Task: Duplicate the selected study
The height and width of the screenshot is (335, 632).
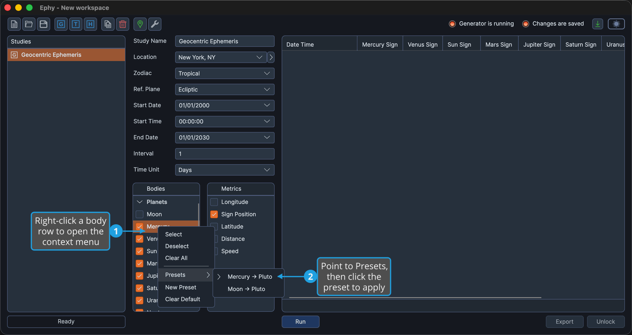Action: click(x=108, y=24)
